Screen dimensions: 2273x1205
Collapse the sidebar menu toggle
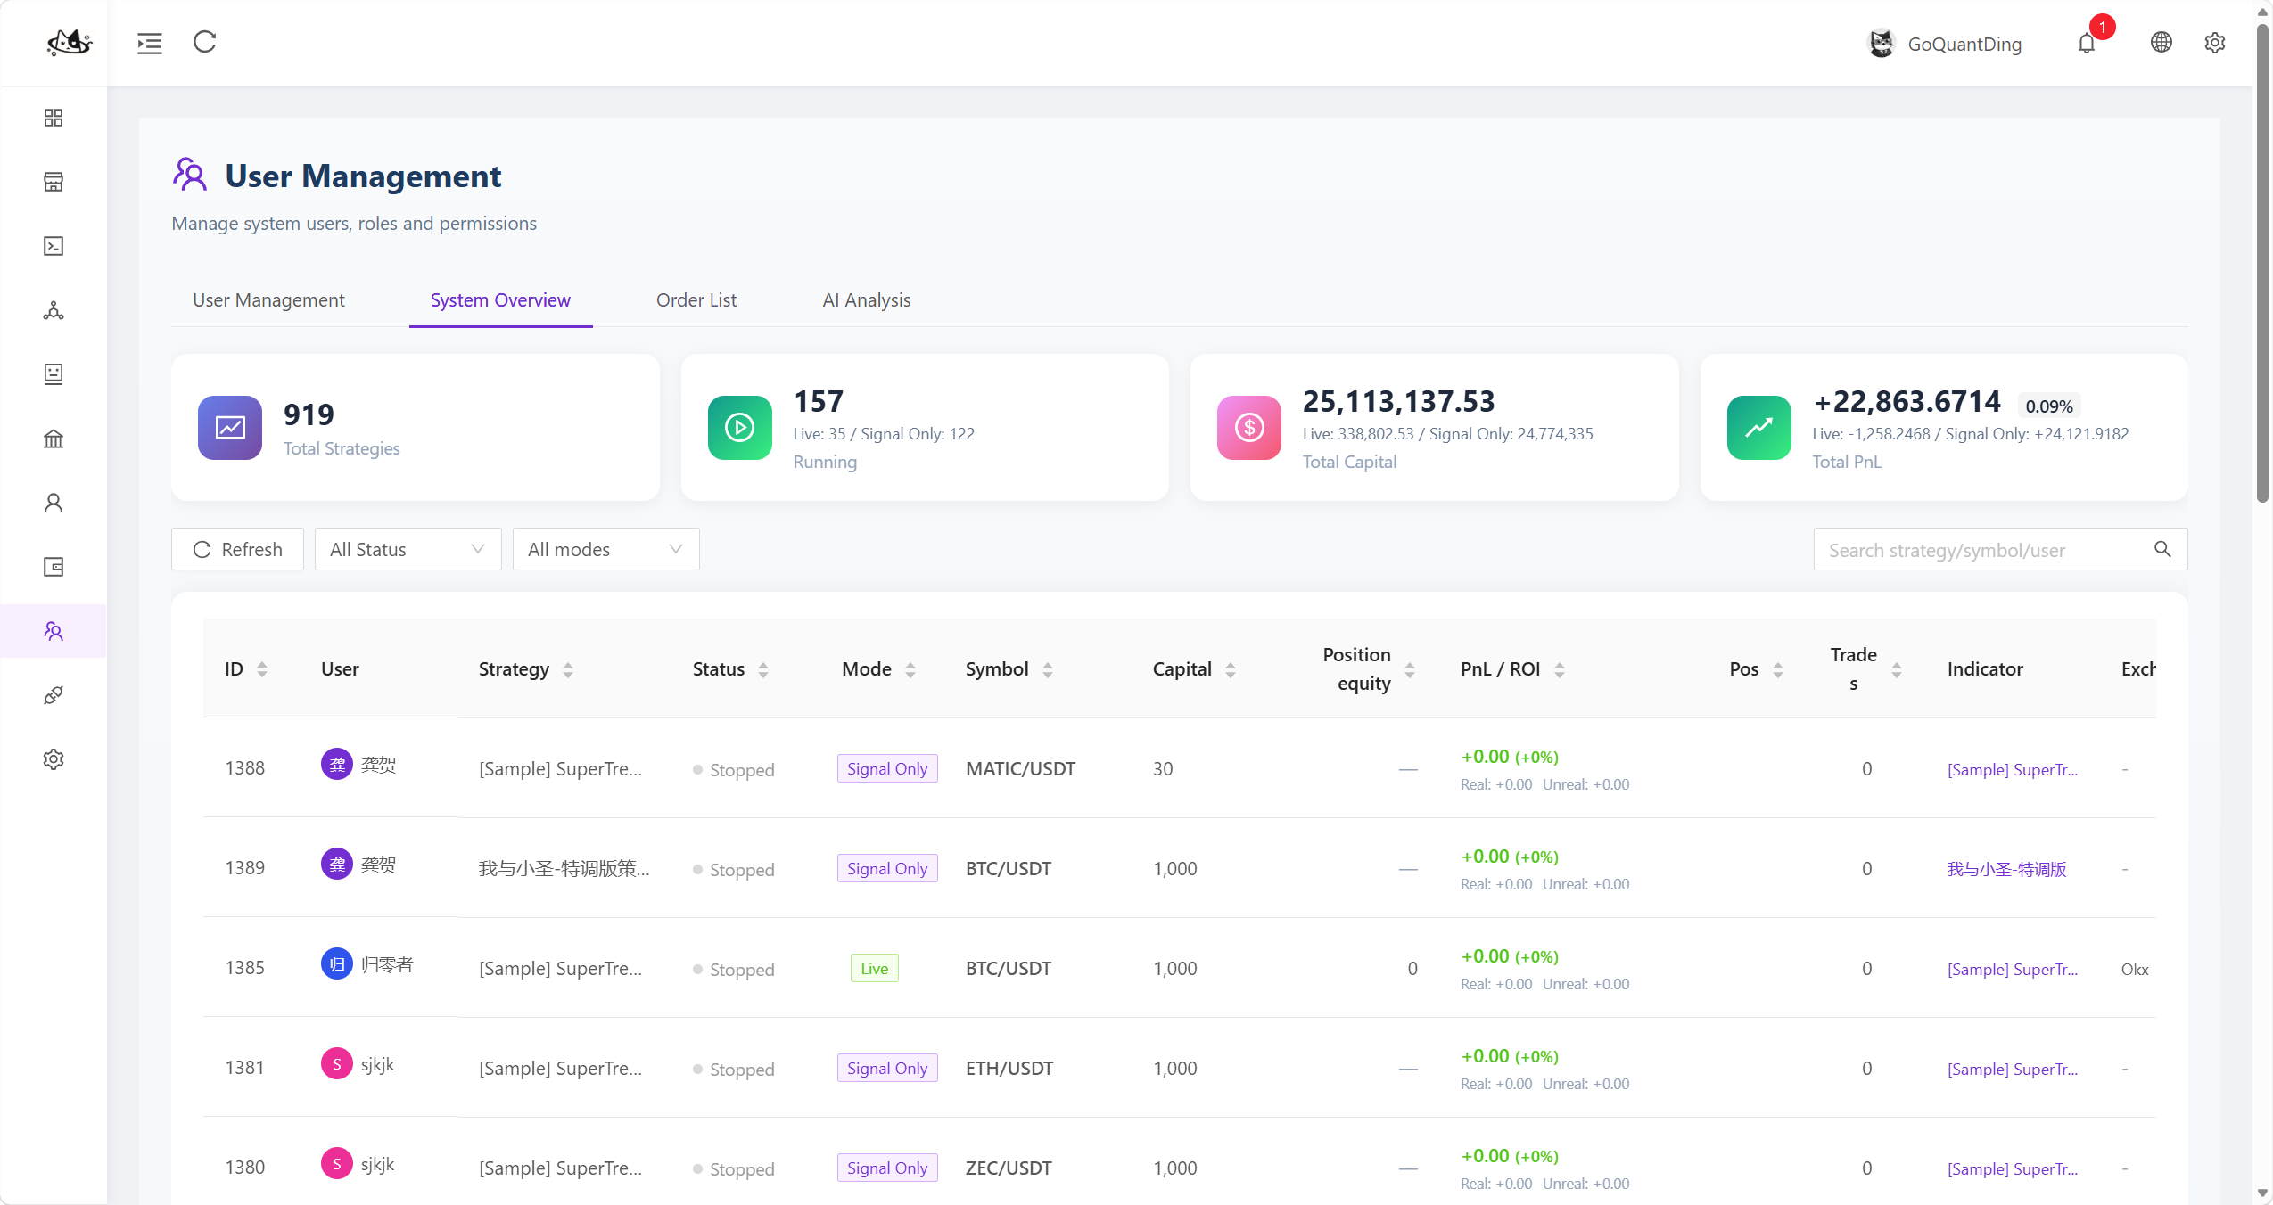150,43
